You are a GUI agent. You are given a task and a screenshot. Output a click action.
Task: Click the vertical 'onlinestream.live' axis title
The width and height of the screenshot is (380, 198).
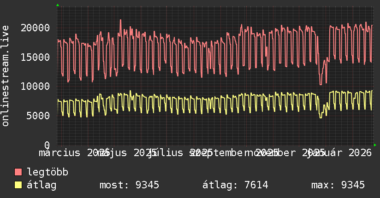coord(6,76)
